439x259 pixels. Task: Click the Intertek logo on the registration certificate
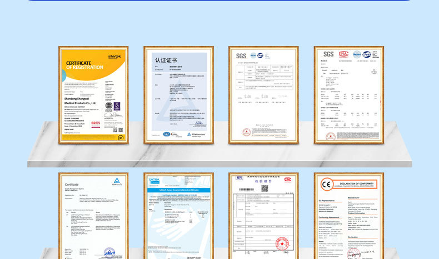click(x=114, y=57)
